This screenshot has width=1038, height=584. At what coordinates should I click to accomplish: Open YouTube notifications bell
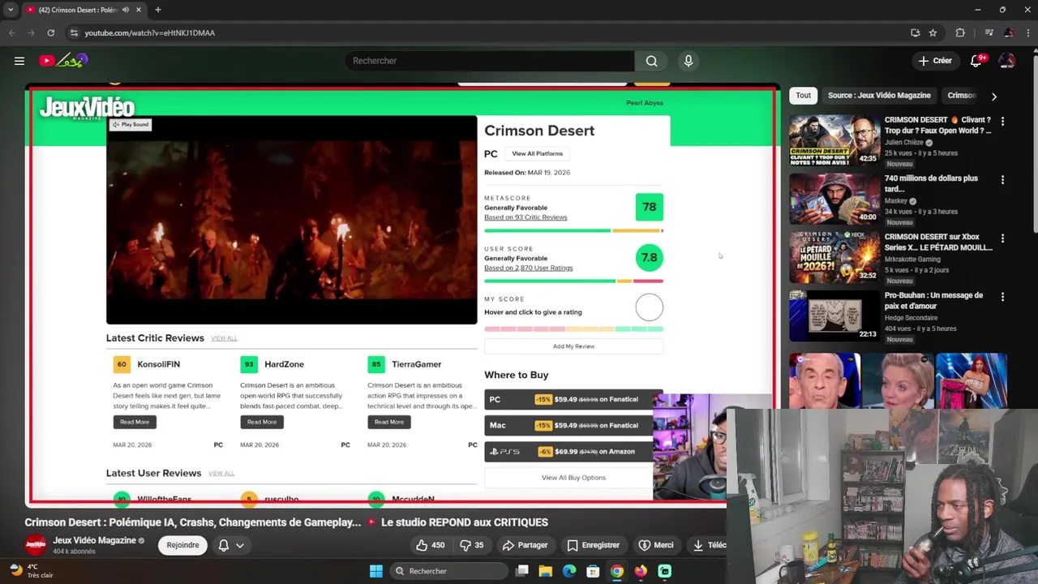[x=976, y=61]
